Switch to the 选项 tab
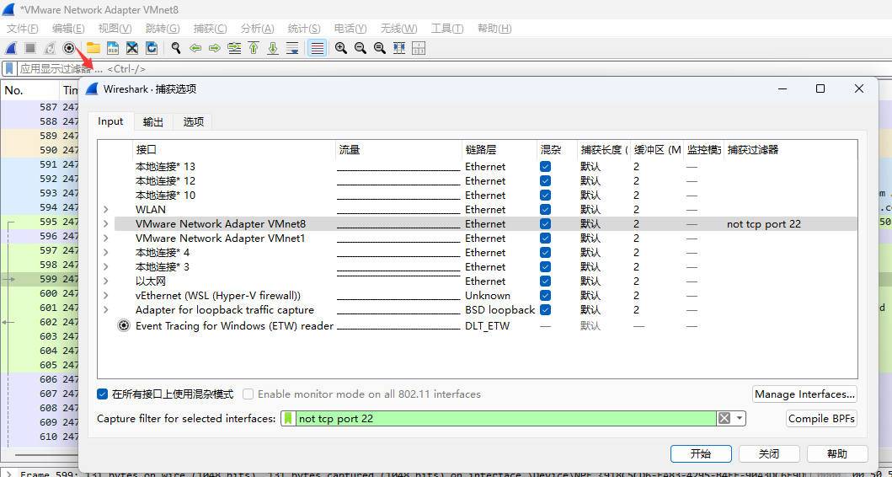The width and height of the screenshot is (892, 477). tap(193, 122)
